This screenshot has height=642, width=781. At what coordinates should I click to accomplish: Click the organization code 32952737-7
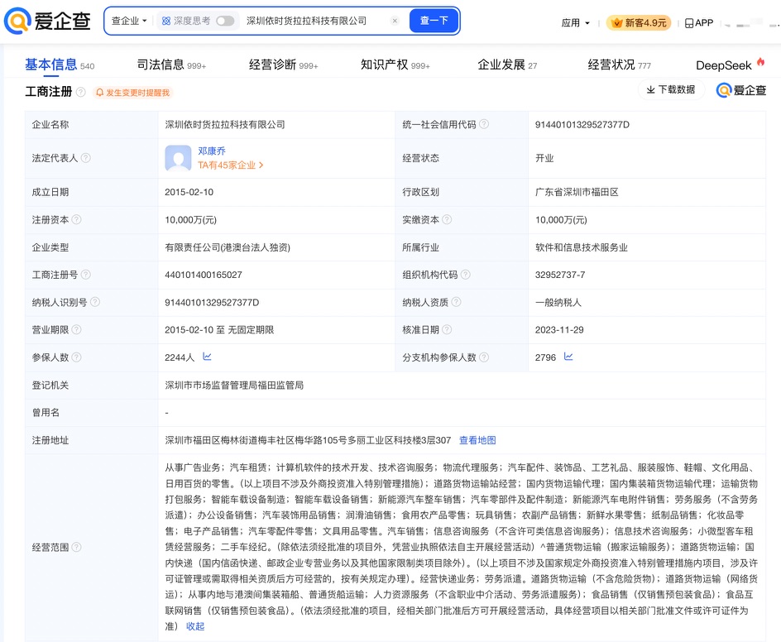click(x=560, y=275)
